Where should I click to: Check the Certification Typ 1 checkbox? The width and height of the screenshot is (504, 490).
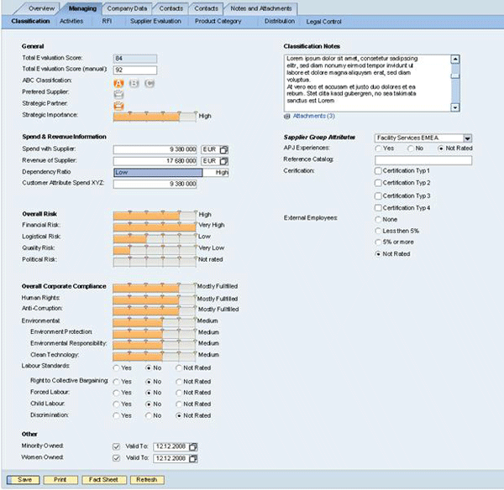(x=378, y=170)
